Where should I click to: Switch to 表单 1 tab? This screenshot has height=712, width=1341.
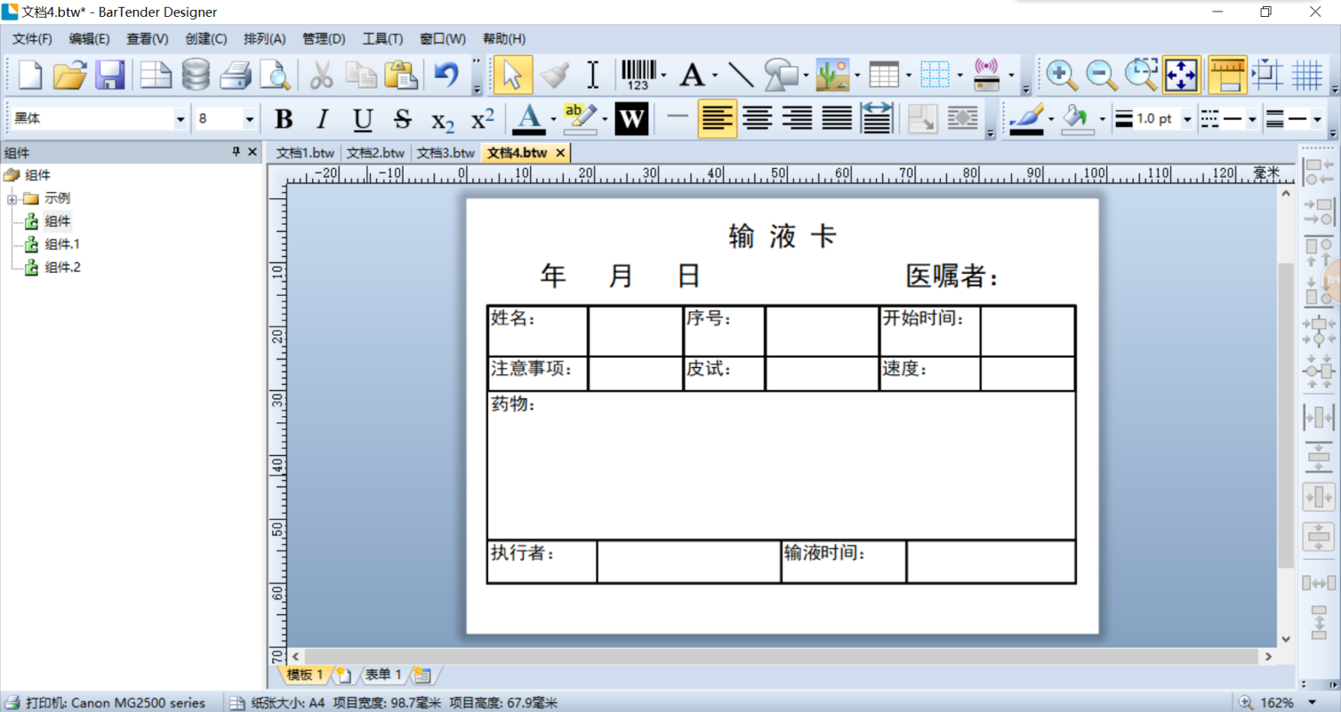tap(383, 675)
